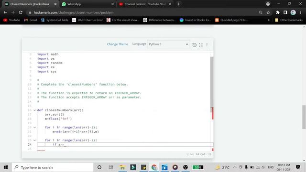Switch to the WhatsApp tab
Screen dimensions: 306x172
click(88, 4)
